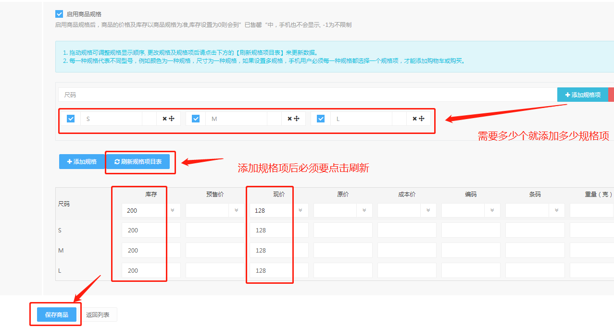Click 添加规格 button
The image size is (614, 327).
pyautogui.click(x=82, y=162)
